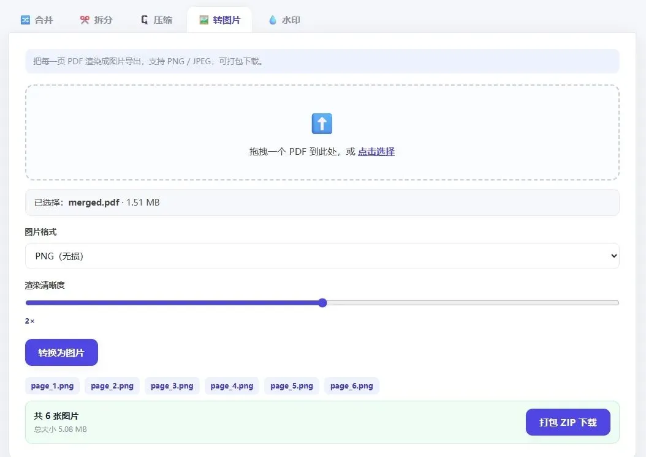Go to the 压缩 tab

coord(156,20)
